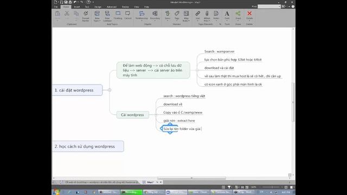The width and height of the screenshot is (347, 195).
Task: Click the green Share icon
Action: coord(238,14)
